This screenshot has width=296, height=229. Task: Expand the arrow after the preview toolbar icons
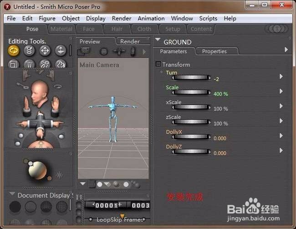(x=144, y=51)
